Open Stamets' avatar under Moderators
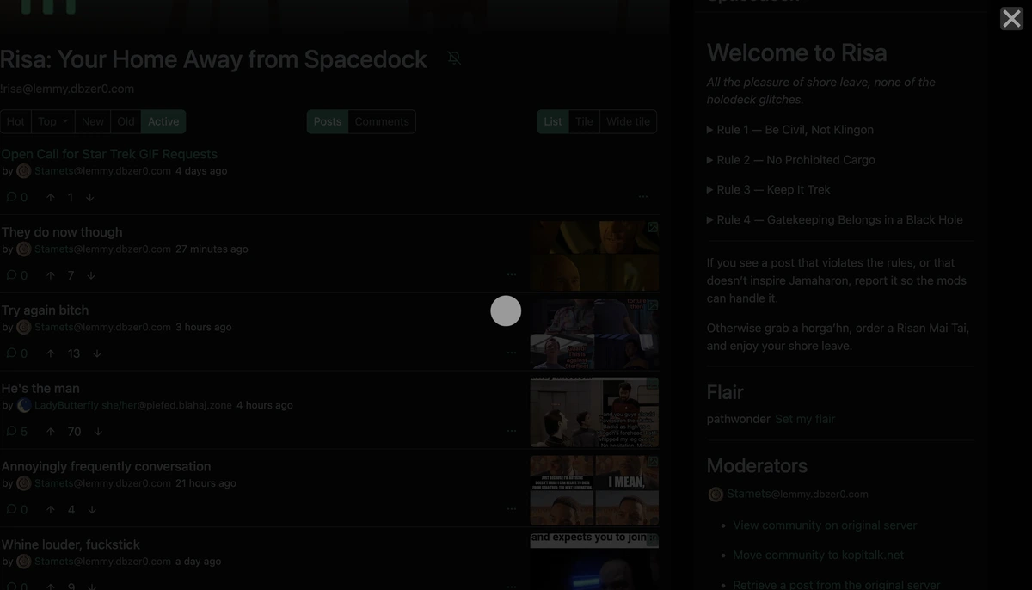This screenshot has height=590, width=1032. tap(715, 494)
